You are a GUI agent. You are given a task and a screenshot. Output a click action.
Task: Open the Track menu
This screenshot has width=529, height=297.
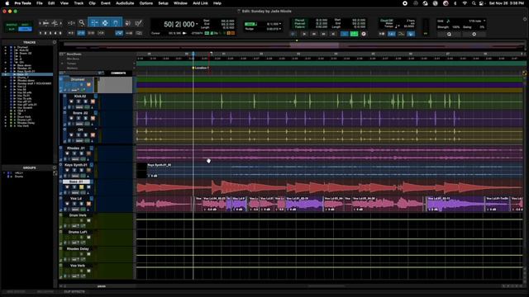click(79, 3)
